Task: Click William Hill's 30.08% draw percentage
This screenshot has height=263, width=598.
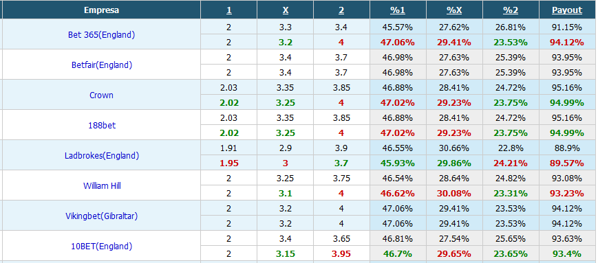Action: pos(454,194)
